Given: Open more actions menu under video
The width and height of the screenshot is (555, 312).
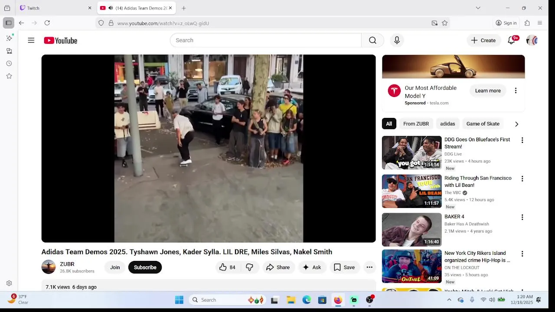Looking at the screenshot, I should [369, 267].
